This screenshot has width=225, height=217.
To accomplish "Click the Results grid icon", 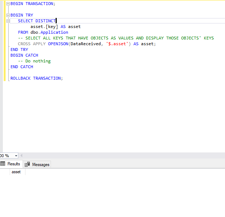I will point(3,164).
